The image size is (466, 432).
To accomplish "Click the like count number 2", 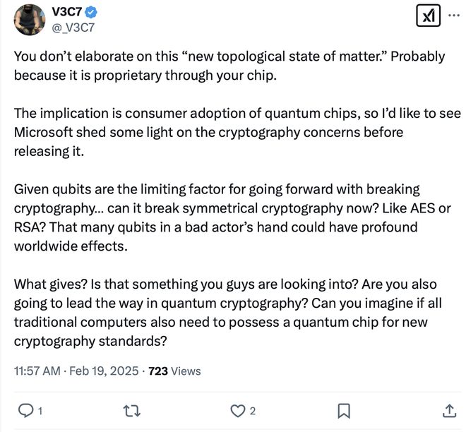I will click(253, 411).
